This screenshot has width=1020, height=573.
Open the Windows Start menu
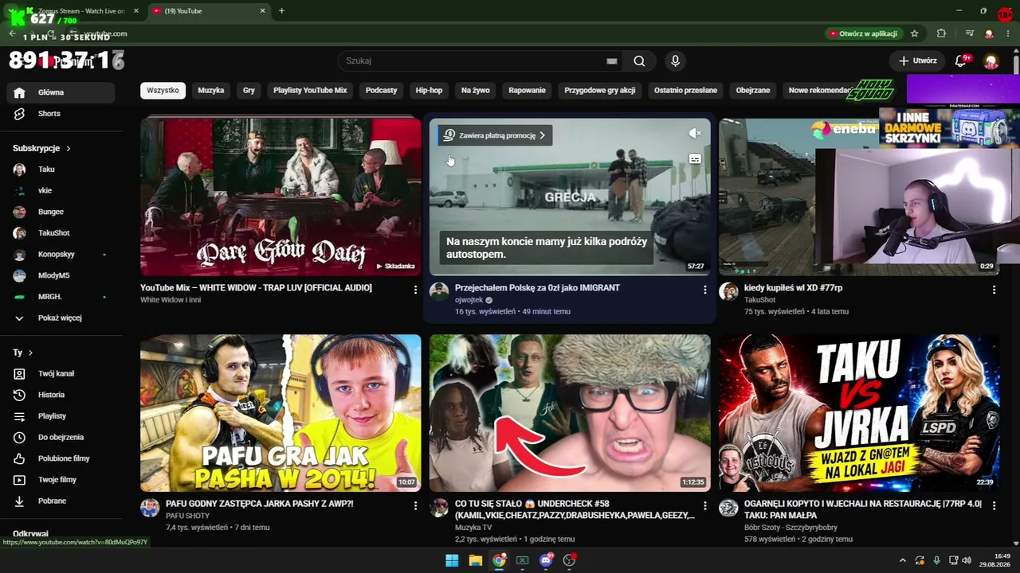click(x=452, y=560)
